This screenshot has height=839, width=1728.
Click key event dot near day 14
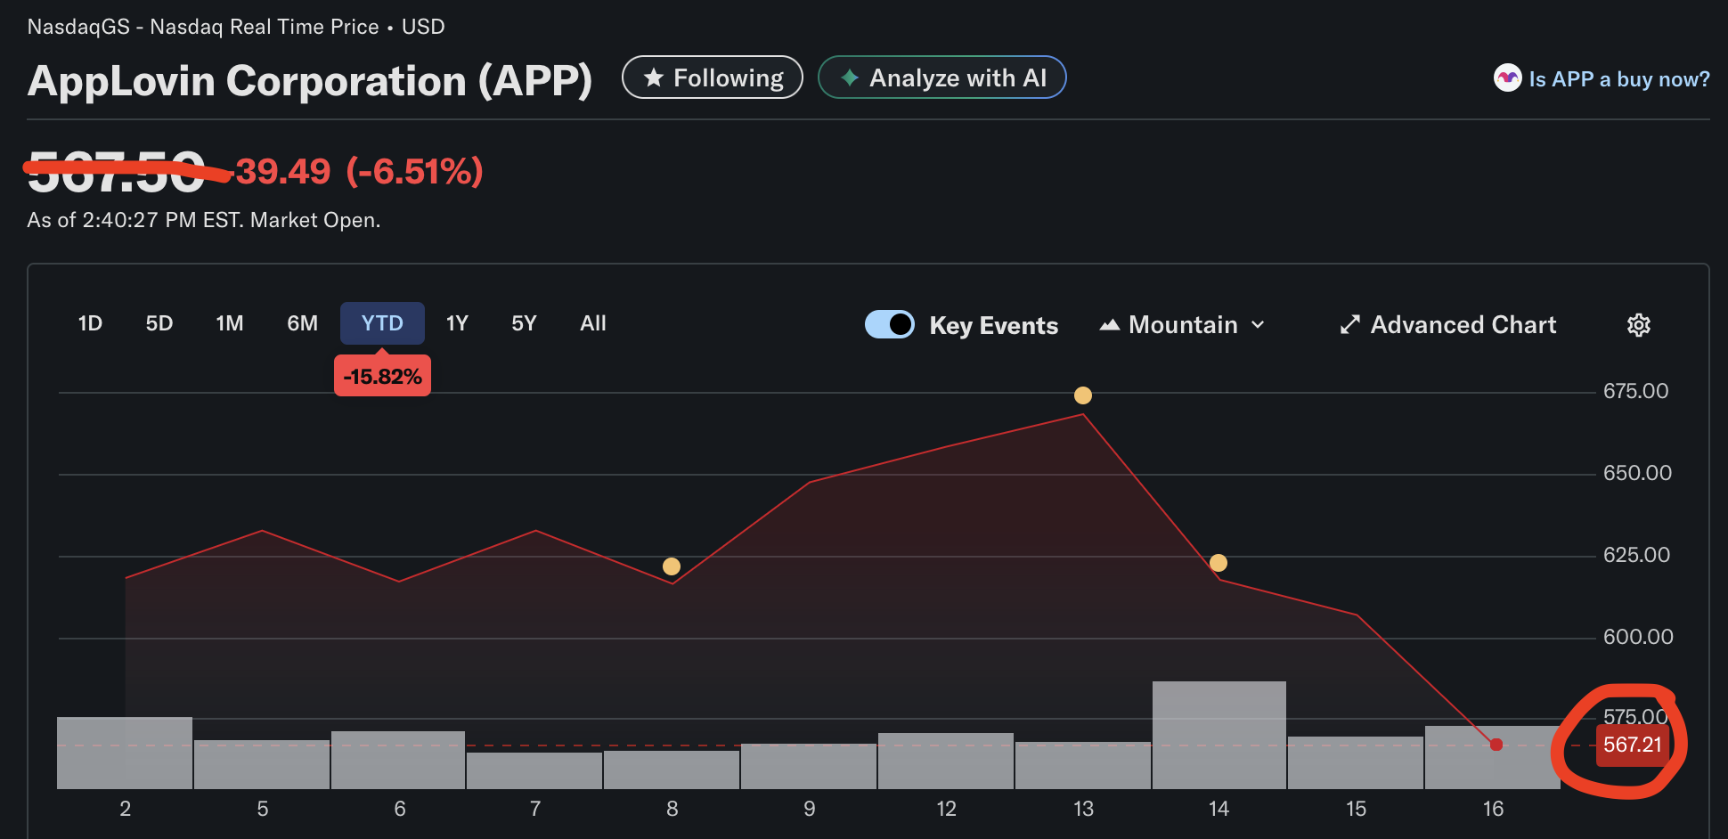(x=1219, y=563)
